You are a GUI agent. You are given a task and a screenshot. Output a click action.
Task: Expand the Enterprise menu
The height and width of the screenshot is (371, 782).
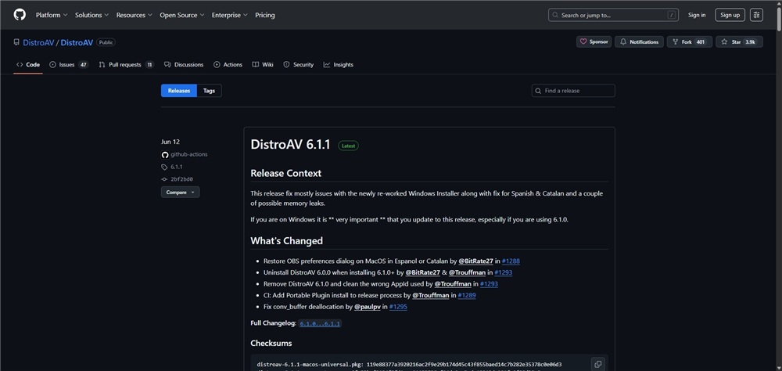pos(229,15)
